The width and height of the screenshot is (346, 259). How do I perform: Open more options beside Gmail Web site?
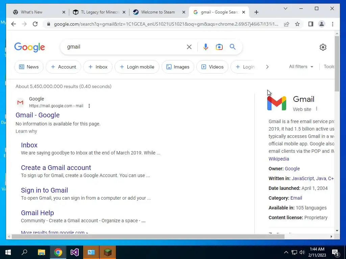316,109
